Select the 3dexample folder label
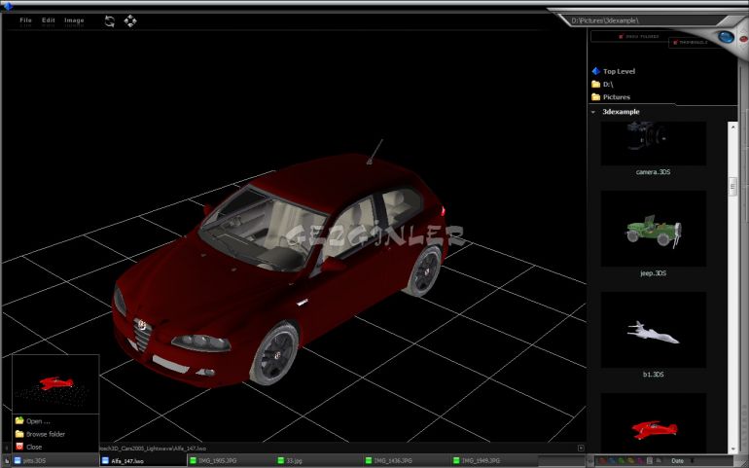 (x=621, y=112)
